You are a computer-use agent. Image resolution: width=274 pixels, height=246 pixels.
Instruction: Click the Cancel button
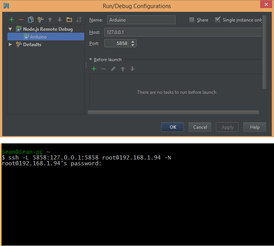[x=200, y=127]
